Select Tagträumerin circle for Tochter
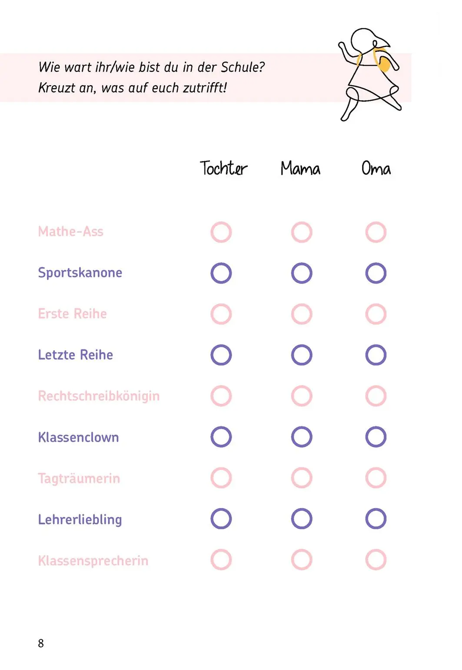 tap(221, 478)
